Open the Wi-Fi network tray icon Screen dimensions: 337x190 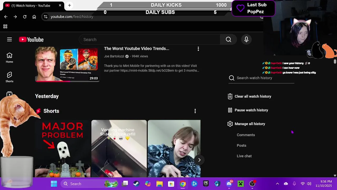pyautogui.click(x=303, y=184)
